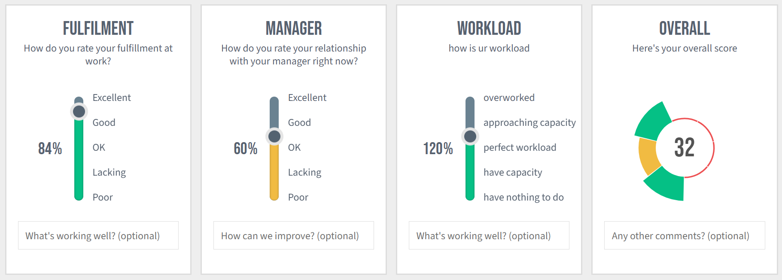
Task: Click 'How can we improve?' comment field
Action: [x=294, y=235]
